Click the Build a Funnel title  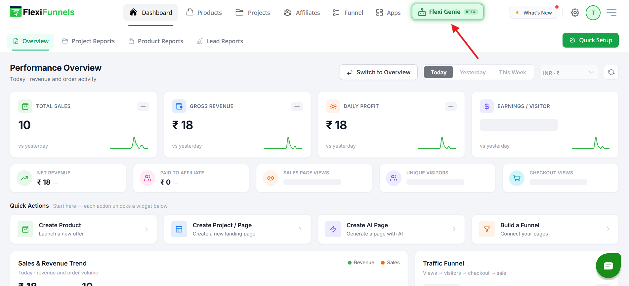pyautogui.click(x=520, y=225)
